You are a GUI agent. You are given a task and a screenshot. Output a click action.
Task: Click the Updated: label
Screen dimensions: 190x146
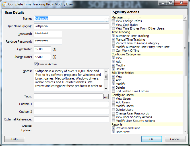tap(27, 130)
